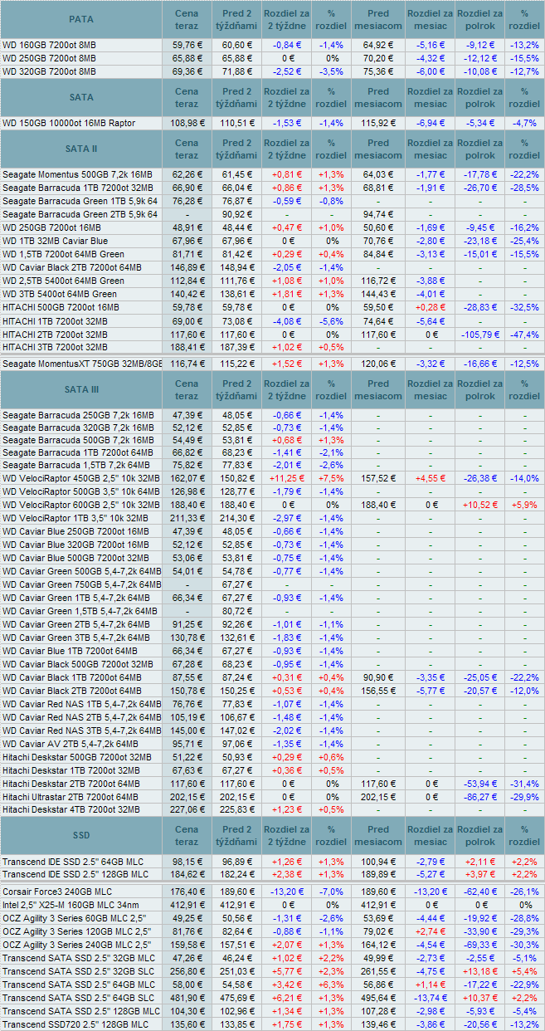Select 'WD Caviar Red NAS 3TB 5,4-7,2k 64MB'

[82, 730]
